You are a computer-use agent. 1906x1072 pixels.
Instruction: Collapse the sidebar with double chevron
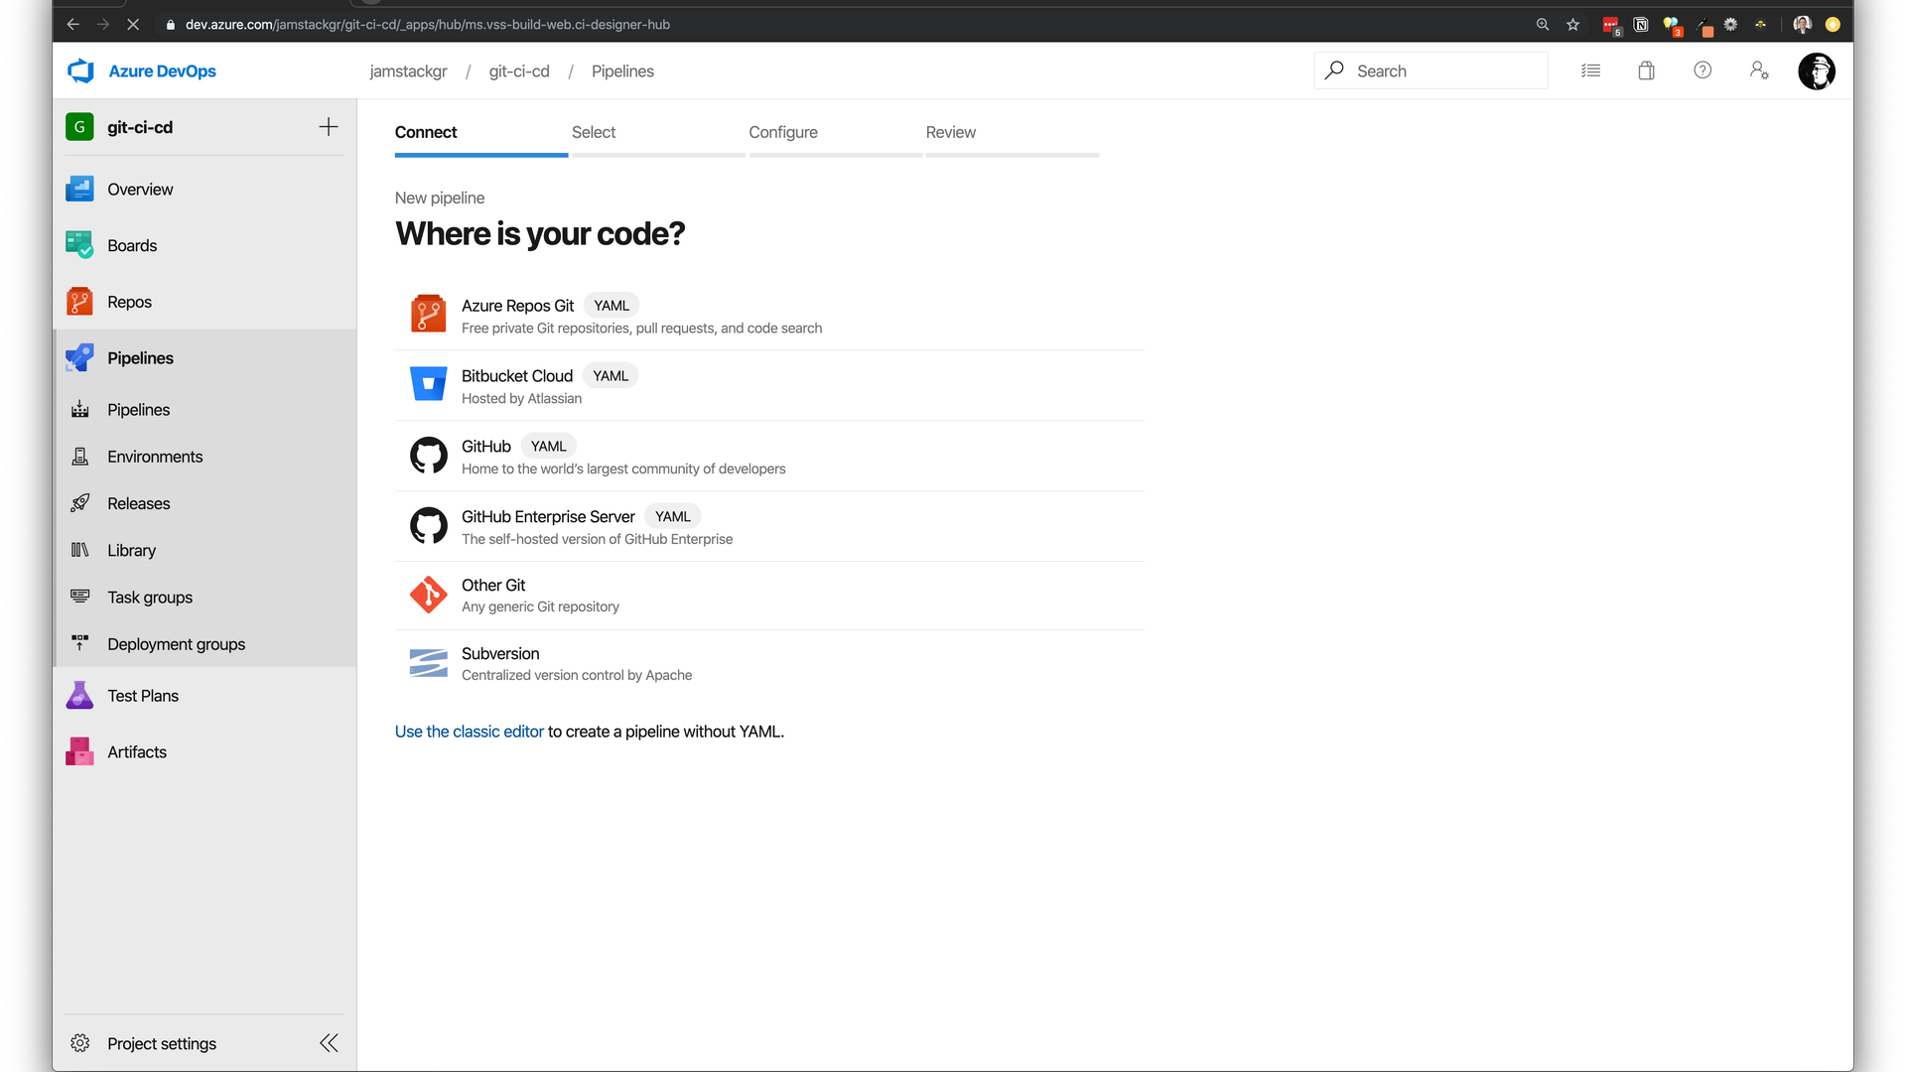(x=329, y=1043)
